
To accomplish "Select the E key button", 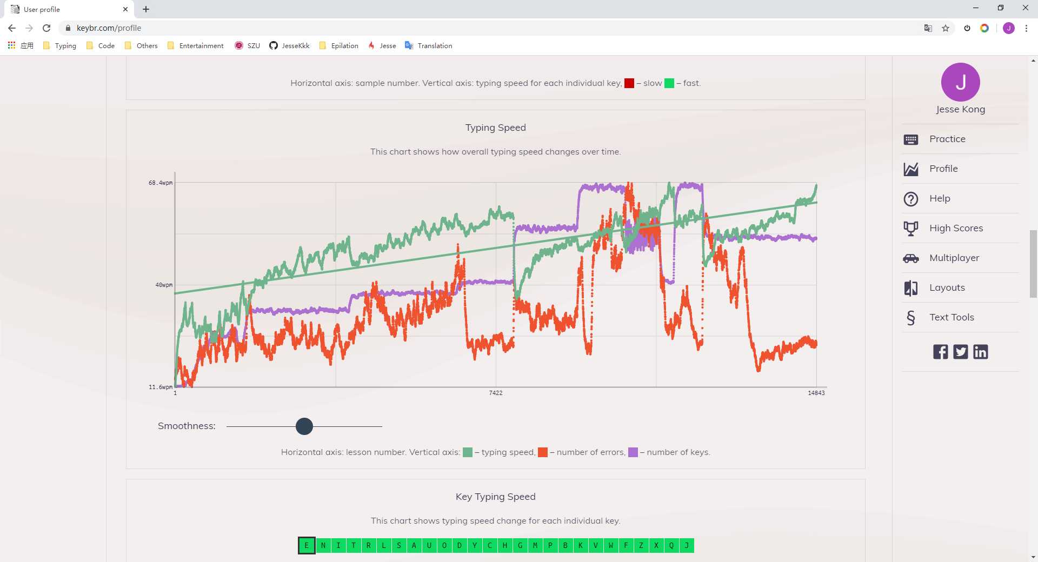I will click(x=307, y=545).
